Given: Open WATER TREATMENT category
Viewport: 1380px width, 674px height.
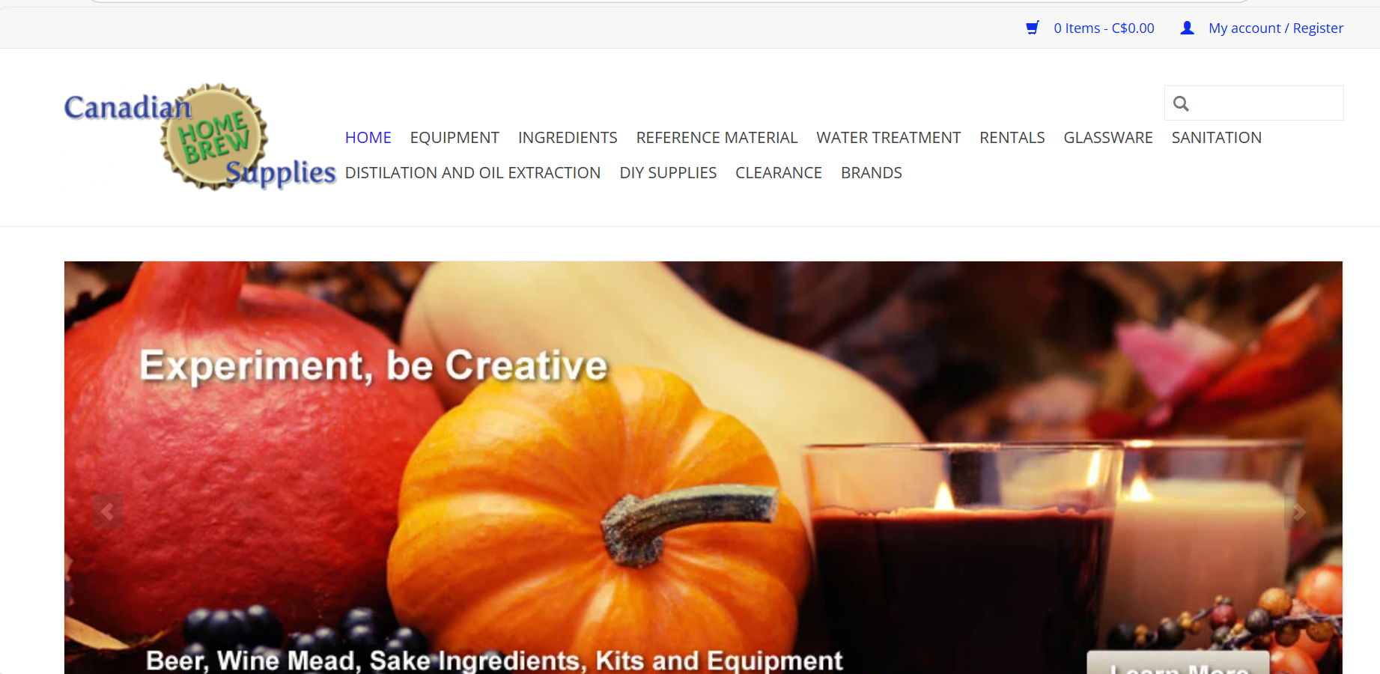Looking at the screenshot, I should coord(888,138).
